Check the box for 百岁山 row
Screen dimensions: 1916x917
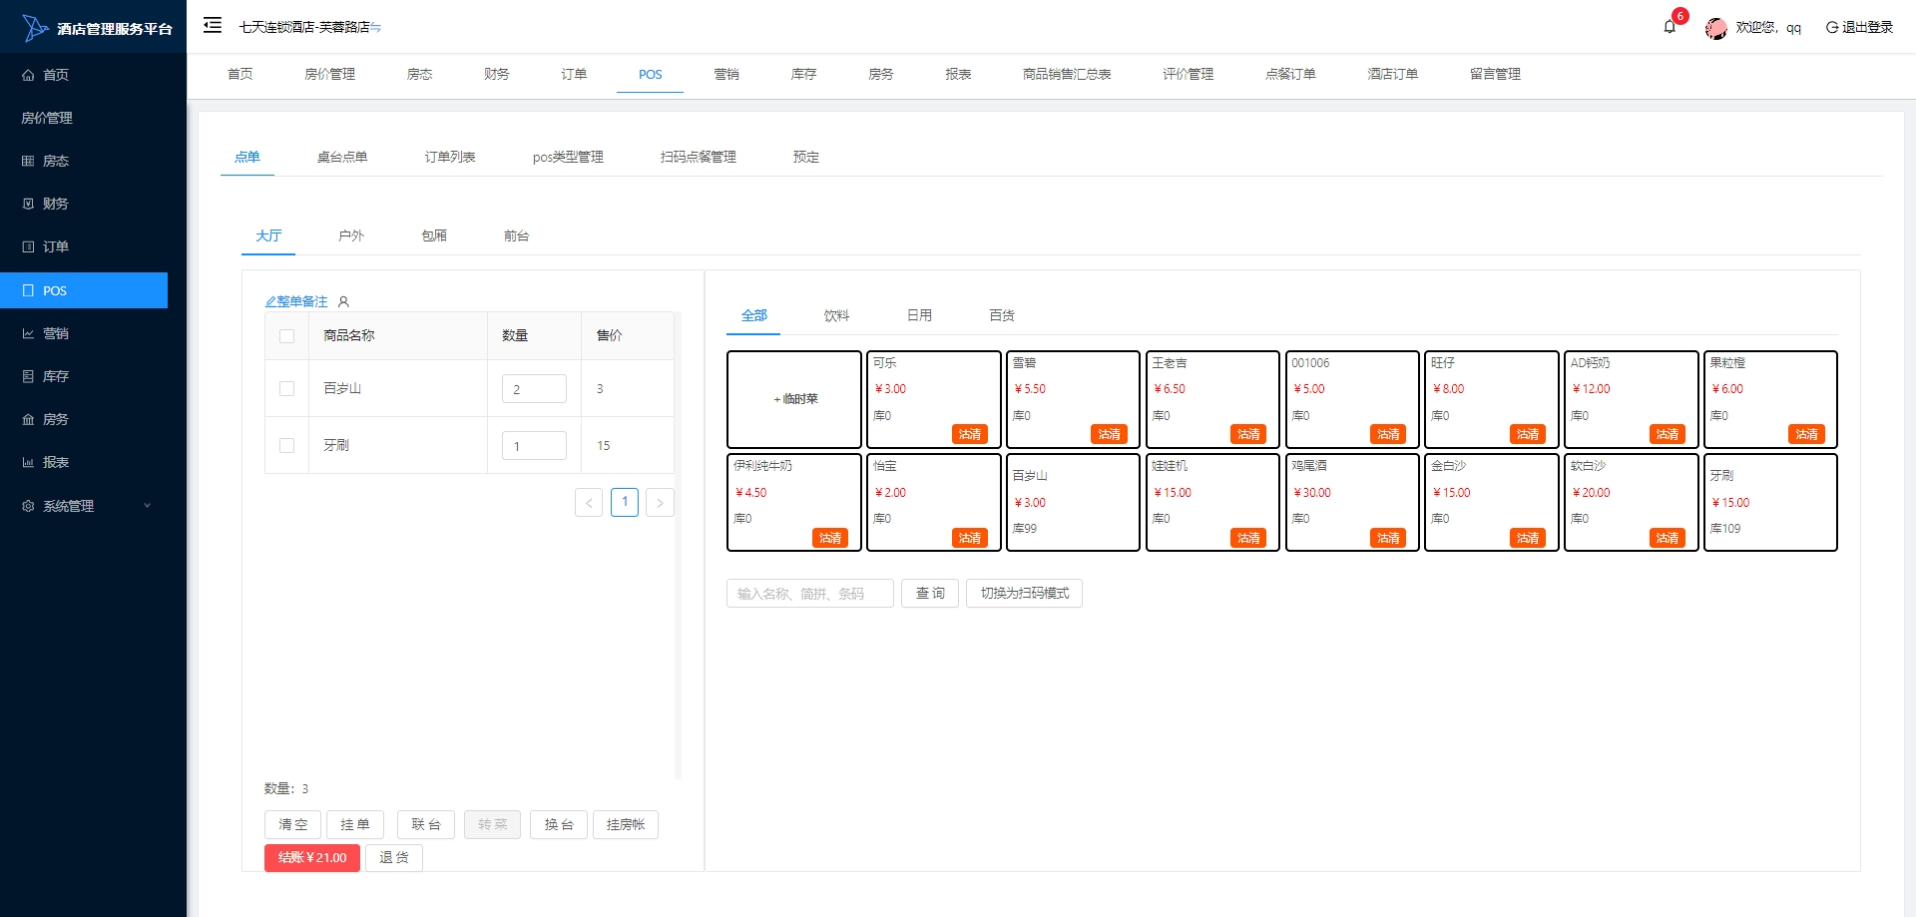[x=287, y=389]
